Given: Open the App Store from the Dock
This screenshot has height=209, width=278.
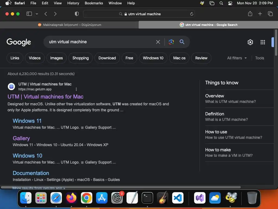Looking at the screenshot, I should (x=102, y=198).
